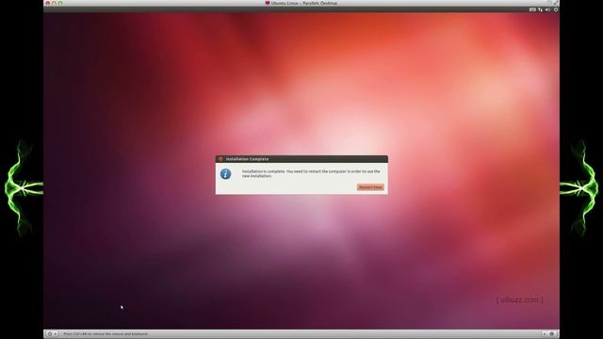Zoom the Parallels Desktop window with green button

click(60, 3)
